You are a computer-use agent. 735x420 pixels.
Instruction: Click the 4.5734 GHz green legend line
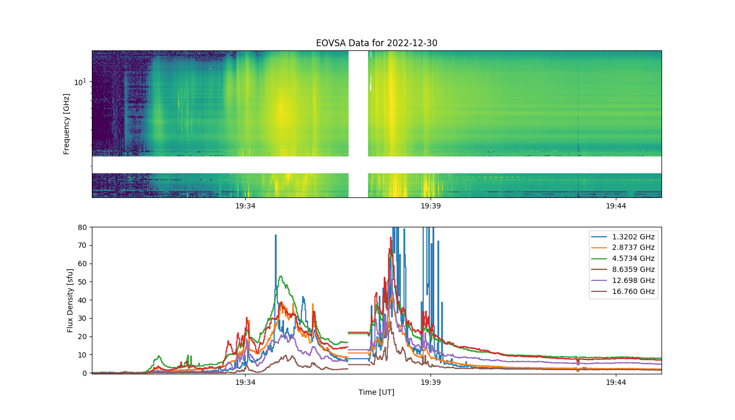[x=601, y=258]
